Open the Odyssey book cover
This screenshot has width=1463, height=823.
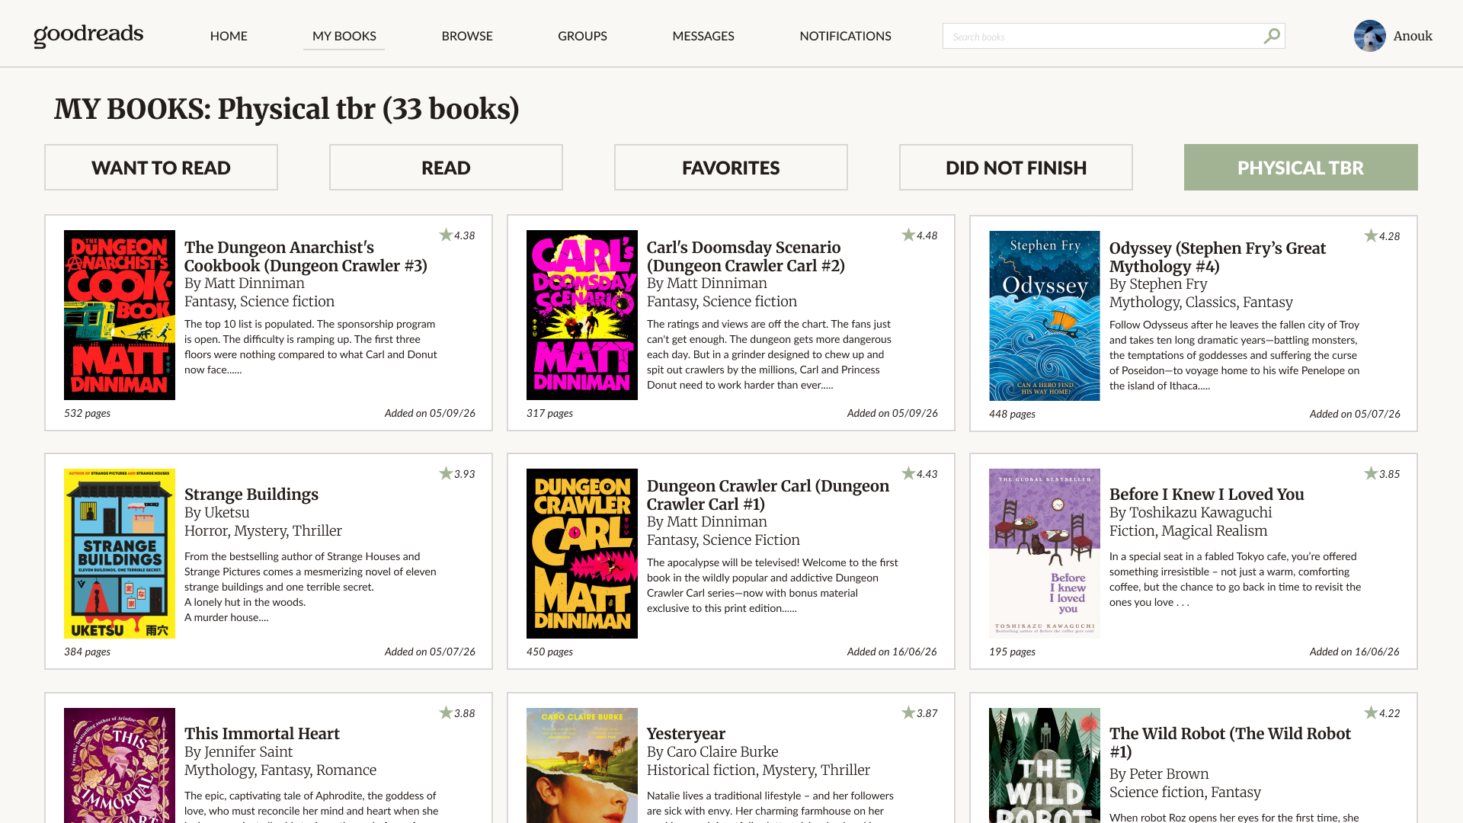point(1045,315)
